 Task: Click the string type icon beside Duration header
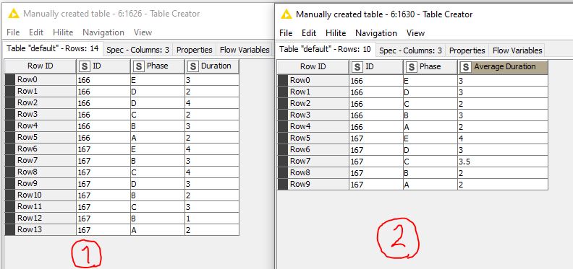tap(193, 66)
